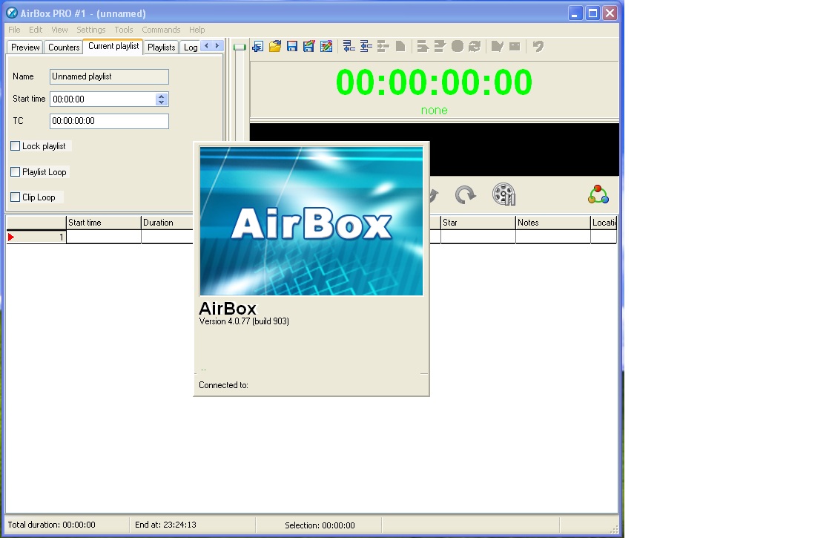This screenshot has height=538, width=832.
Task: Click the film reel pause icon
Action: click(x=504, y=194)
